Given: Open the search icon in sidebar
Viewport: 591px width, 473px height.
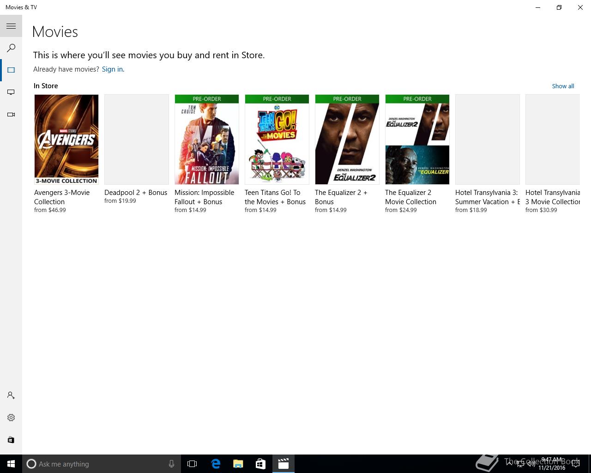Looking at the screenshot, I should (11, 48).
